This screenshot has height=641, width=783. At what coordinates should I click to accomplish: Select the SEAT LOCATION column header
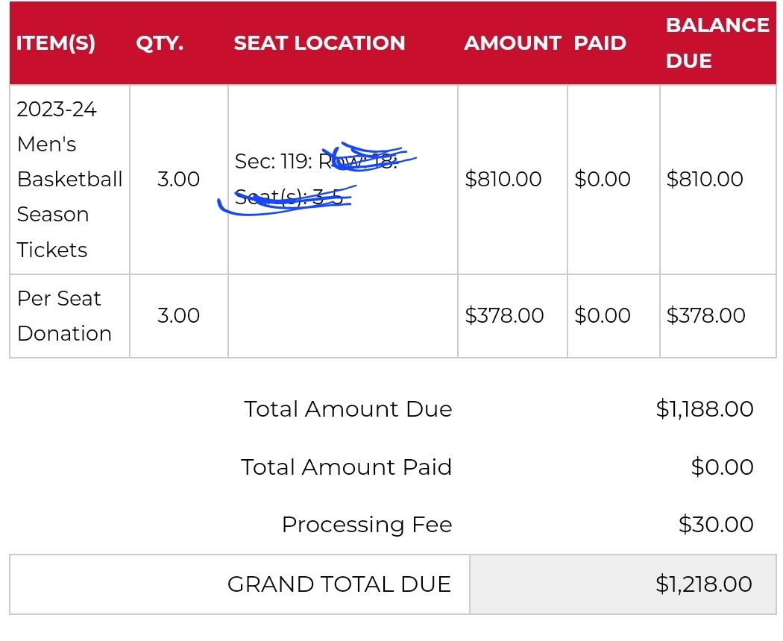(x=319, y=43)
